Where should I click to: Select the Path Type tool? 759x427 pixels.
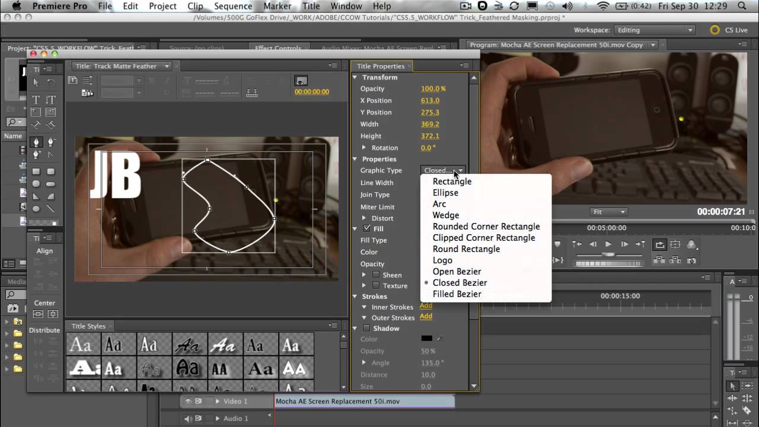[x=36, y=125]
